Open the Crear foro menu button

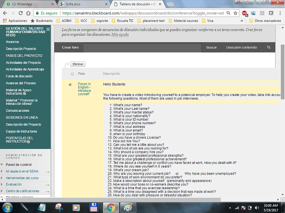click(70, 47)
